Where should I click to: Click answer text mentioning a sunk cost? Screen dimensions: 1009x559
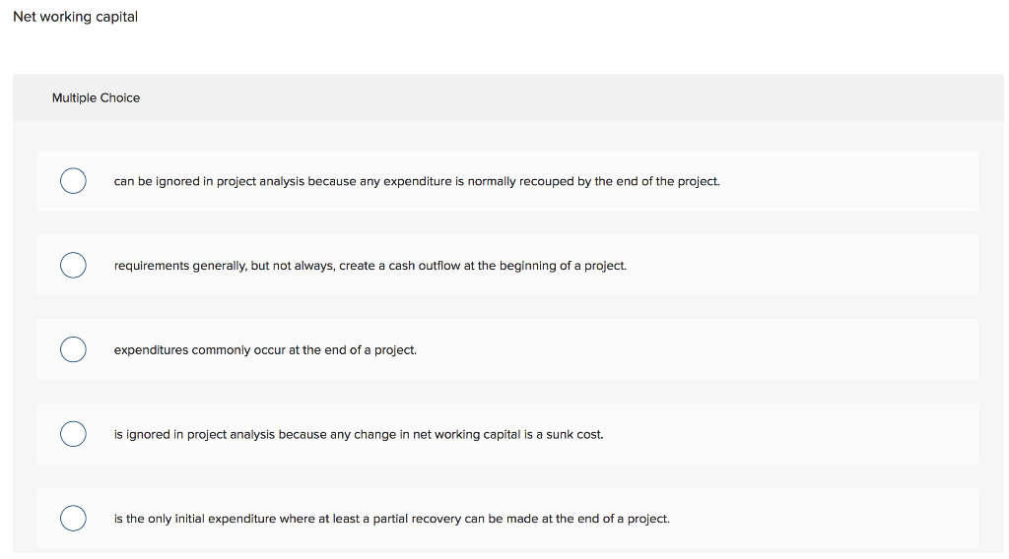359,434
